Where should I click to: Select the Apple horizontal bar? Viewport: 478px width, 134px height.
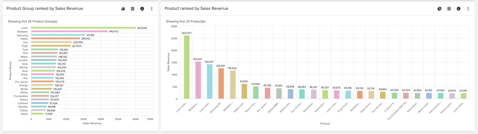pos(37,114)
